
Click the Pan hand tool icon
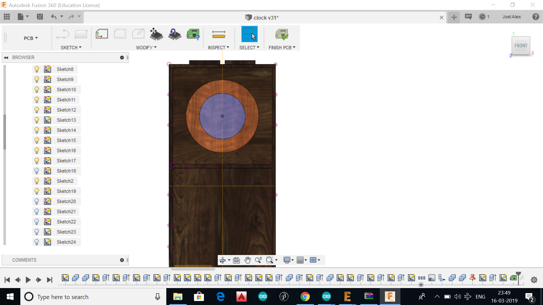click(247, 260)
